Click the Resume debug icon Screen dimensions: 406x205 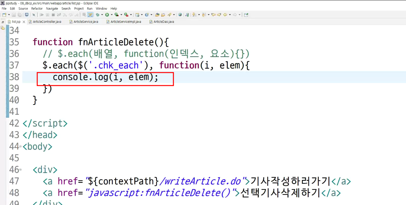click(x=42, y=15)
